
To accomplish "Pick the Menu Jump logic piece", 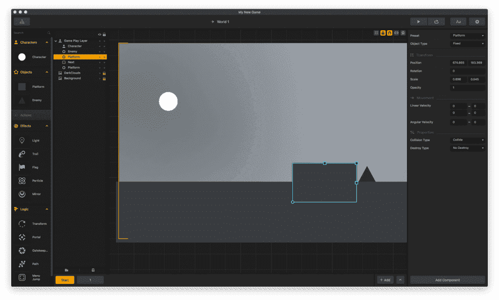I will click(22, 278).
